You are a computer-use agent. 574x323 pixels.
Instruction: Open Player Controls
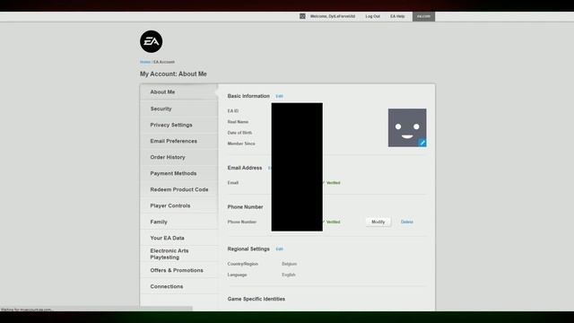click(x=178, y=205)
